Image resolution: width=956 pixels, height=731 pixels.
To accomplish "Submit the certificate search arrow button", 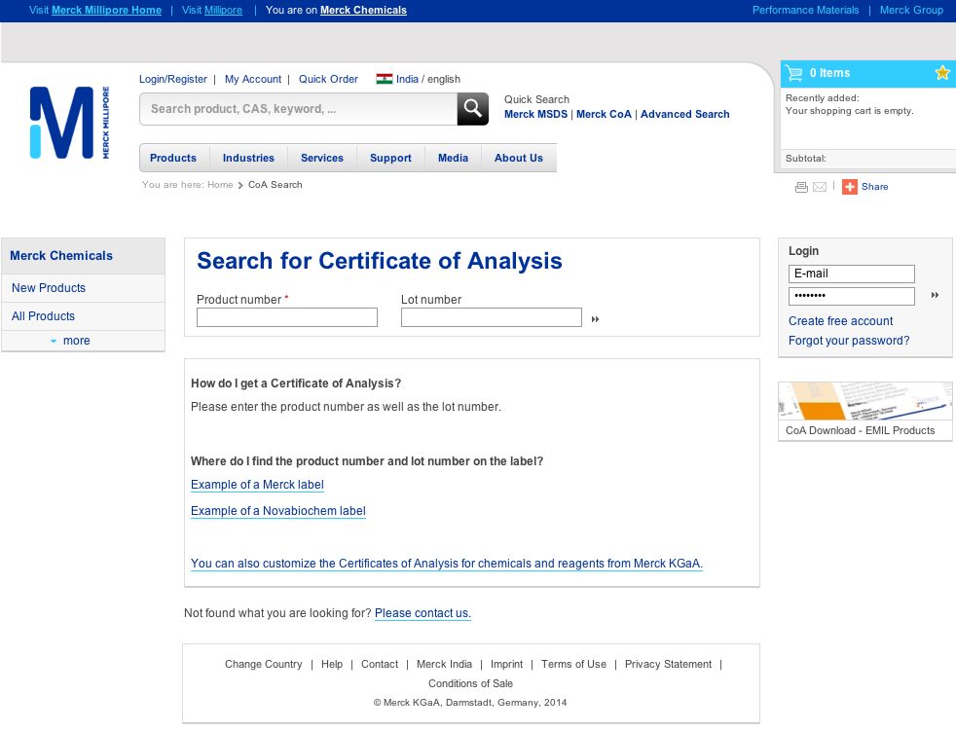I will click(595, 319).
